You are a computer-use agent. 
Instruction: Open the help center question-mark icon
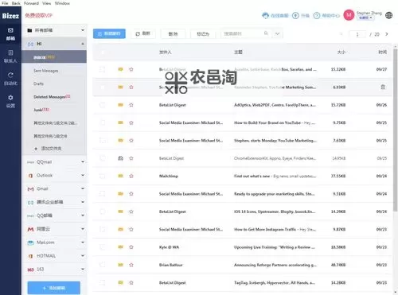point(317,16)
